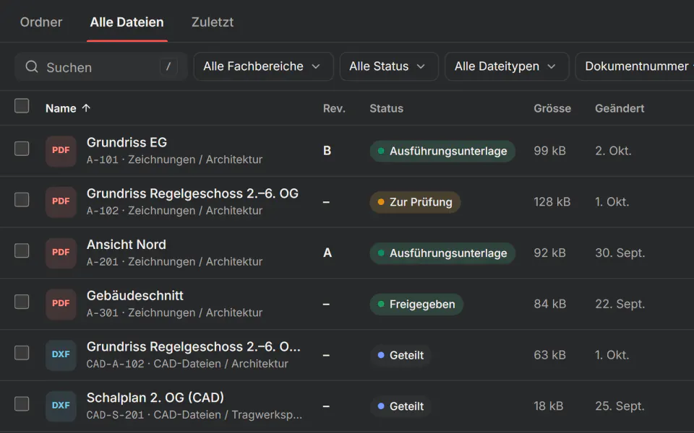Screen dimensions: 694x433
Task: Click the Rev. column header
Action: pyautogui.click(x=334, y=108)
